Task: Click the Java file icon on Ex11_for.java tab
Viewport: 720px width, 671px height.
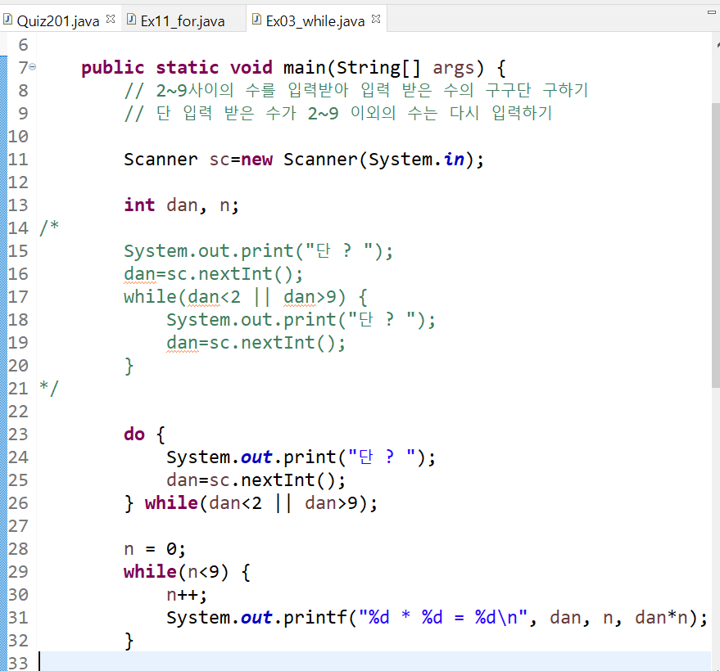Action: [131, 20]
